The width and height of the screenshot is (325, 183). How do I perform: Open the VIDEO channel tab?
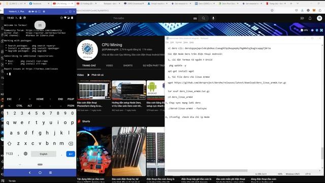click(110, 66)
